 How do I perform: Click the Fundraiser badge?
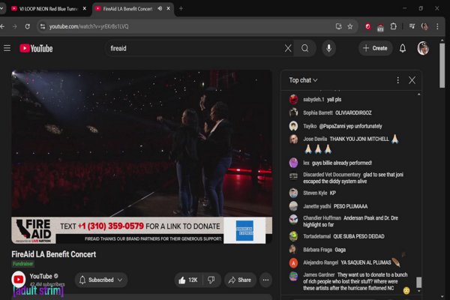(22, 263)
